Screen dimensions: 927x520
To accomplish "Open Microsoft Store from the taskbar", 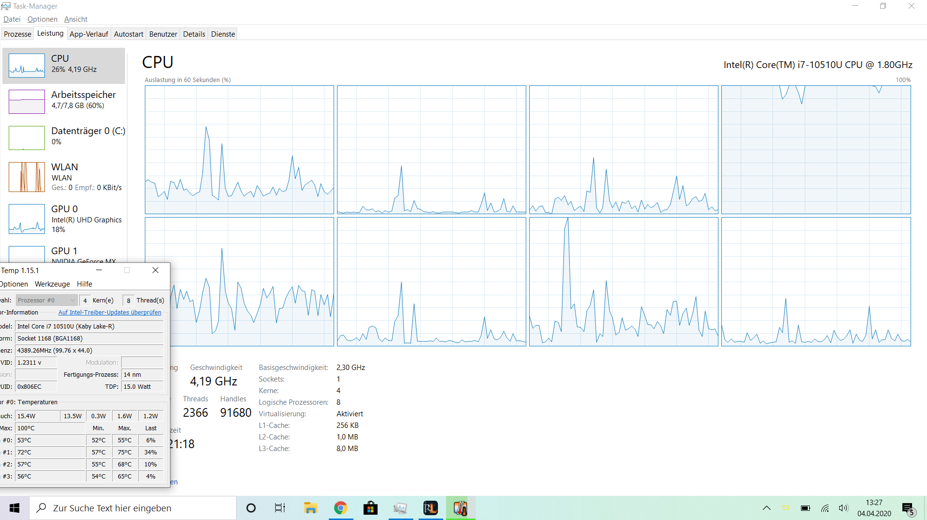I will click(x=370, y=508).
